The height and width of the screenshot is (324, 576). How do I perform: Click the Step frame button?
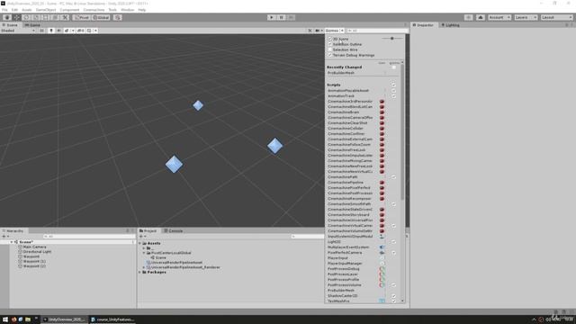point(291,17)
